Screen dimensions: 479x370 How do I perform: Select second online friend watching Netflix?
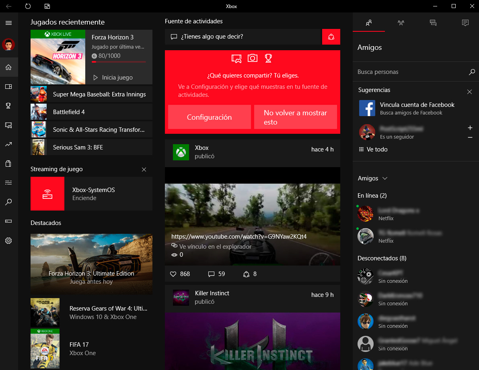coord(416,236)
